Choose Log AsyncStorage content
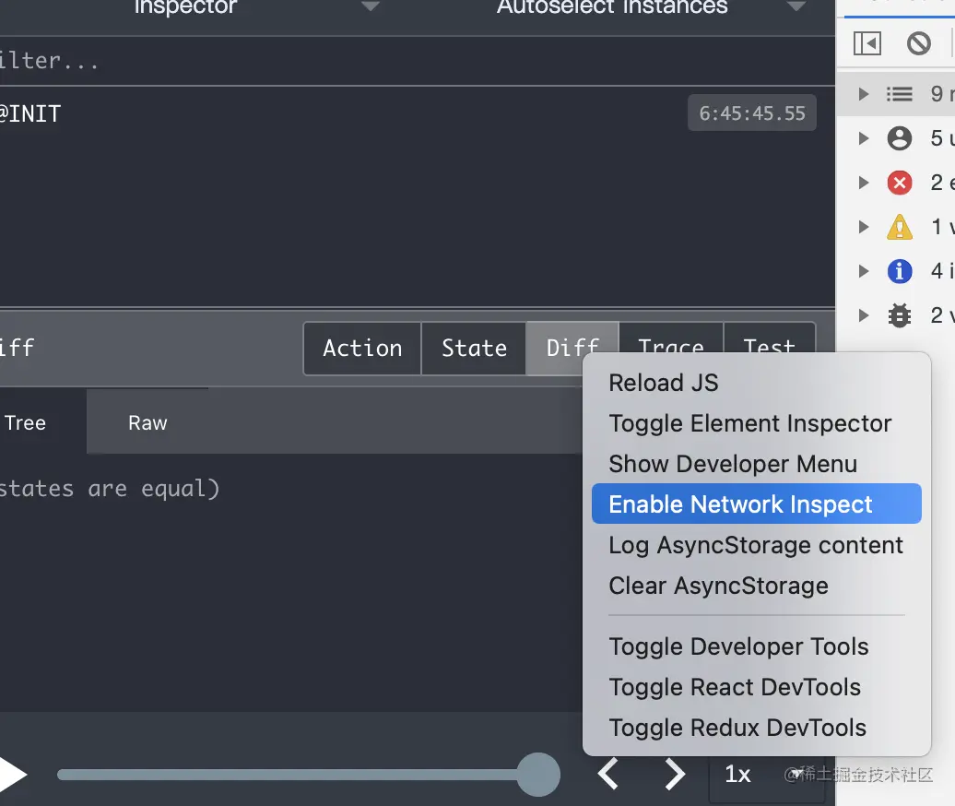The image size is (955, 806). [757, 545]
